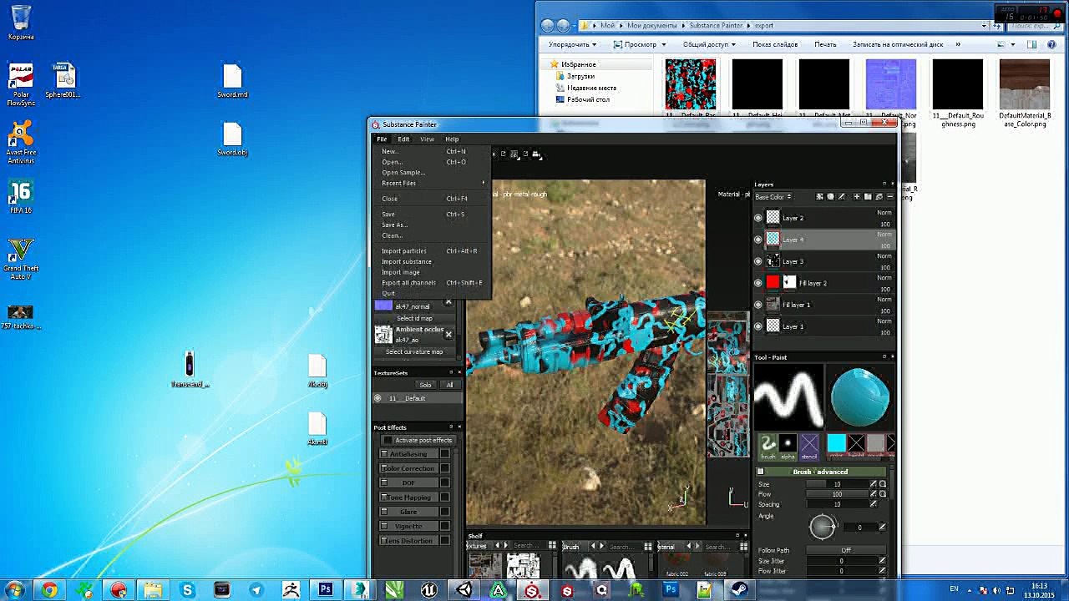Click the Solo button in TextureSets
This screenshot has height=601, width=1069.
click(x=426, y=385)
